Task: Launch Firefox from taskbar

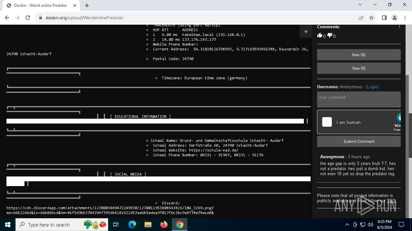Action: point(164,225)
